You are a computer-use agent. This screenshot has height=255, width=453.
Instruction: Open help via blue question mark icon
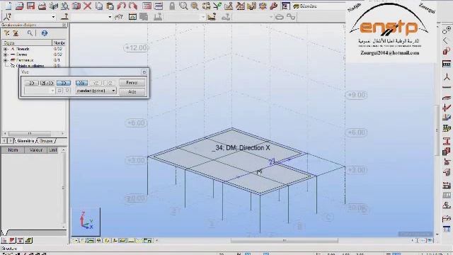click(44, 33)
